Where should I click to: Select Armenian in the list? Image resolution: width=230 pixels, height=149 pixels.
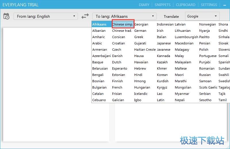99,49
